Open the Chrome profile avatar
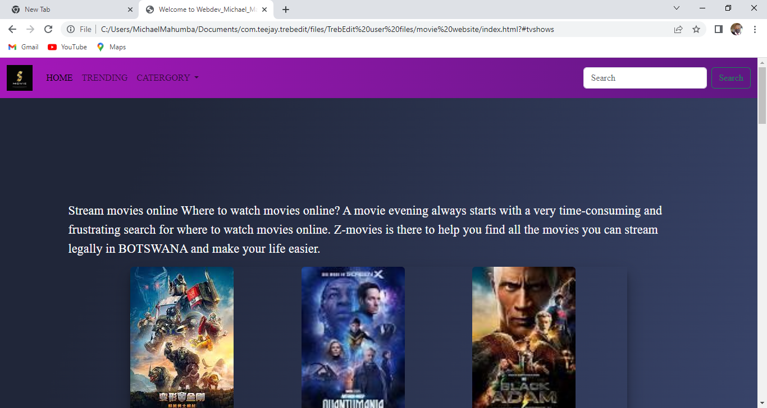This screenshot has height=408, width=767. [x=736, y=29]
